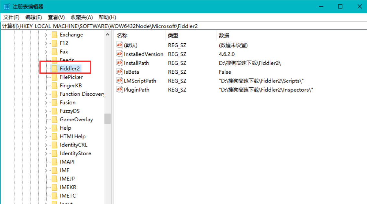367x204 pixels.
Task: Select the IMAPI folder icon
Action: click(x=54, y=162)
